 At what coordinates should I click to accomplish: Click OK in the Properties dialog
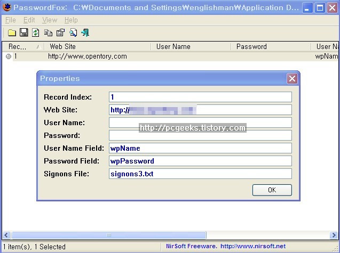pyautogui.click(x=272, y=190)
